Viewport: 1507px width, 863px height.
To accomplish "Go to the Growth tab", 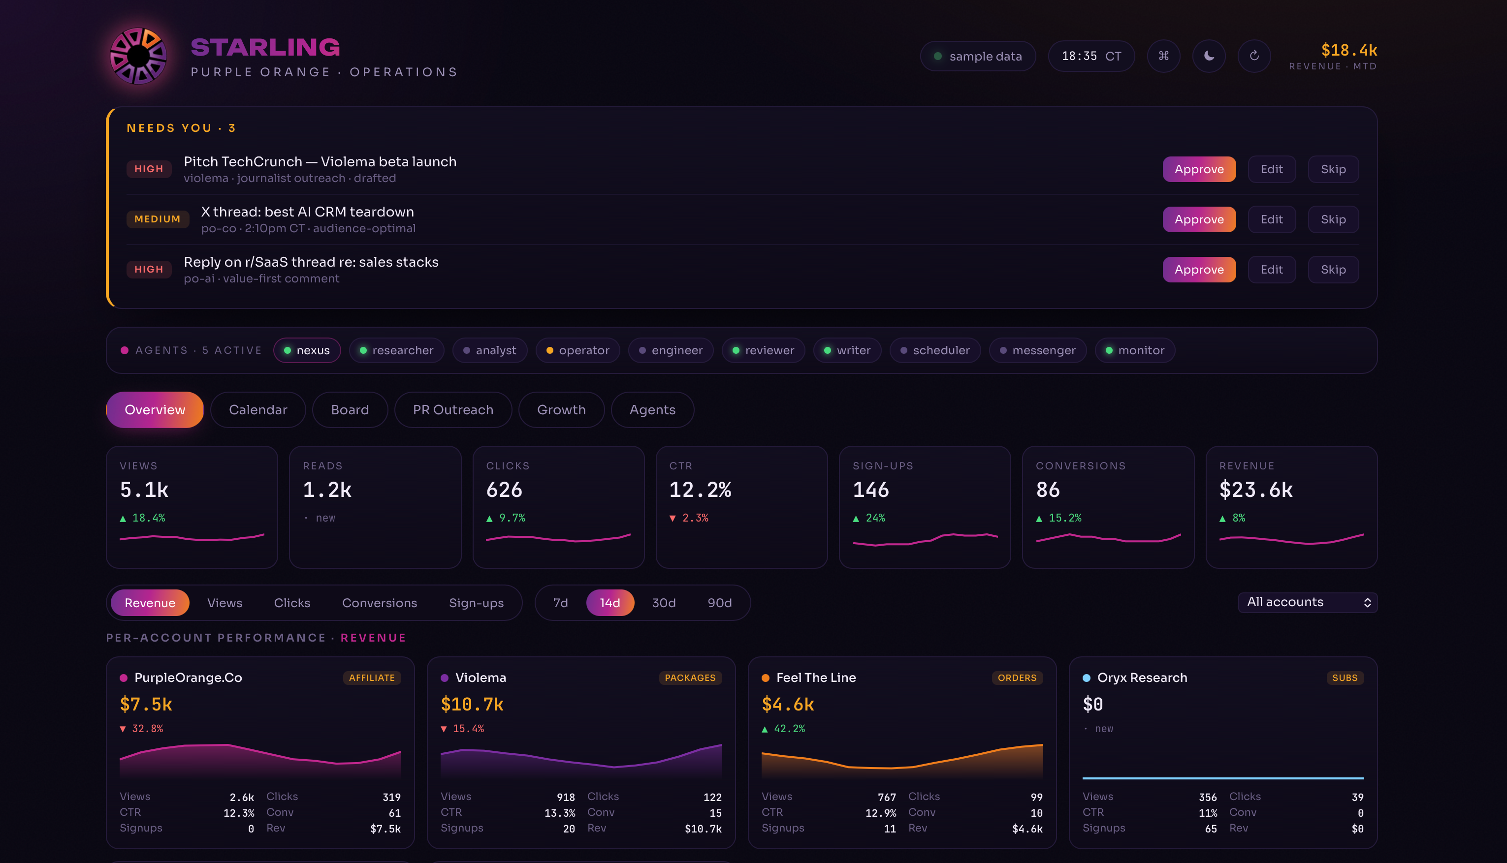I will point(561,409).
